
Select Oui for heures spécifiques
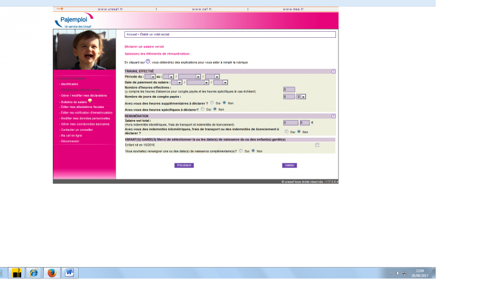(x=203, y=109)
